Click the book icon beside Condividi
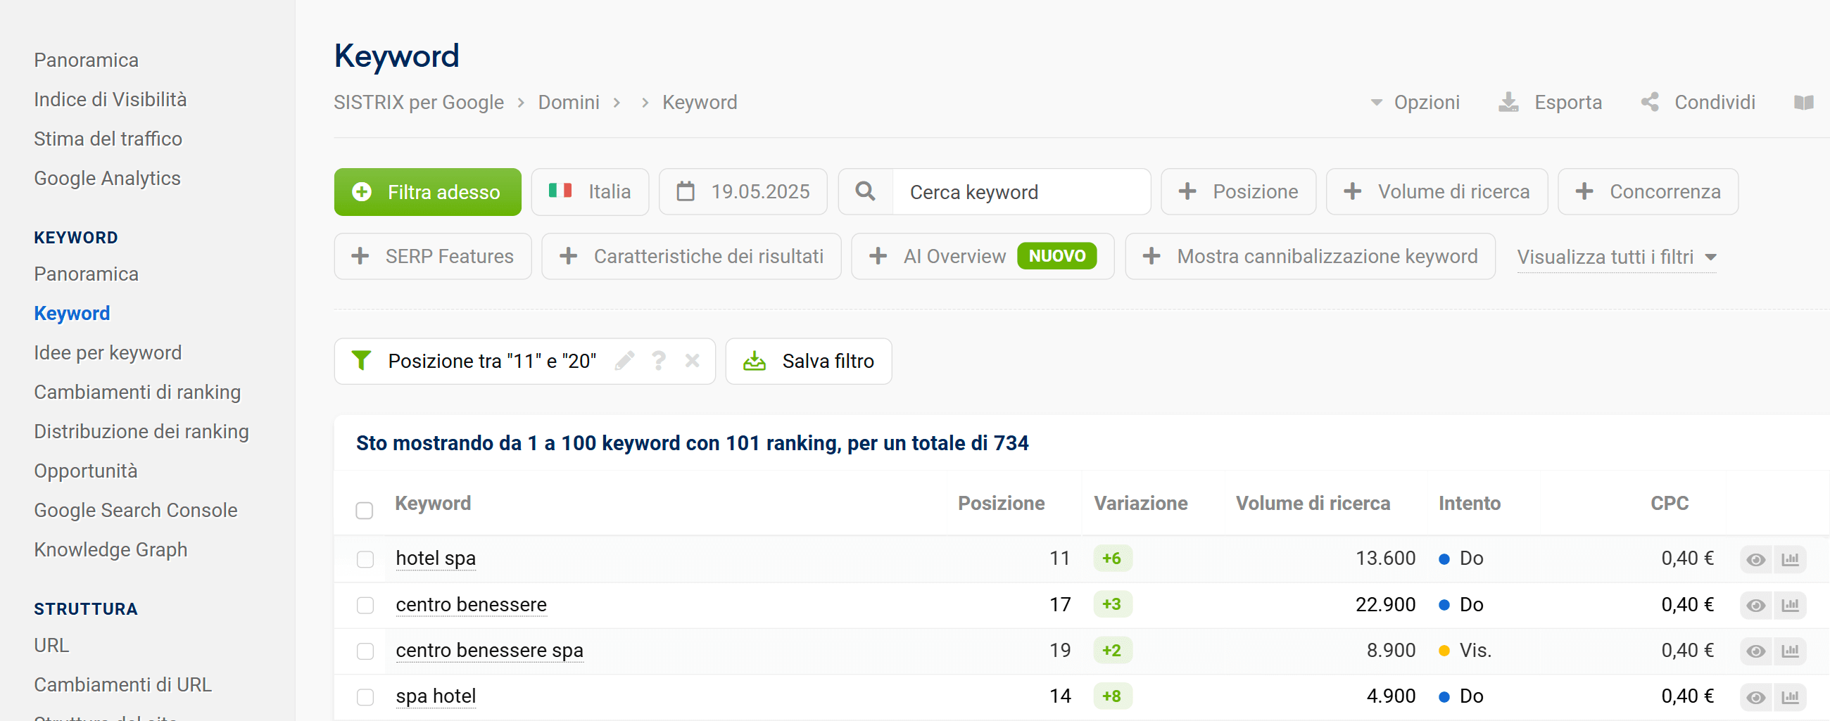This screenshot has height=721, width=1830. pyautogui.click(x=1803, y=103)
